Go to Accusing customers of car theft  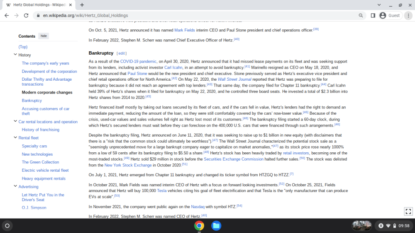click(x=46, y=111)
